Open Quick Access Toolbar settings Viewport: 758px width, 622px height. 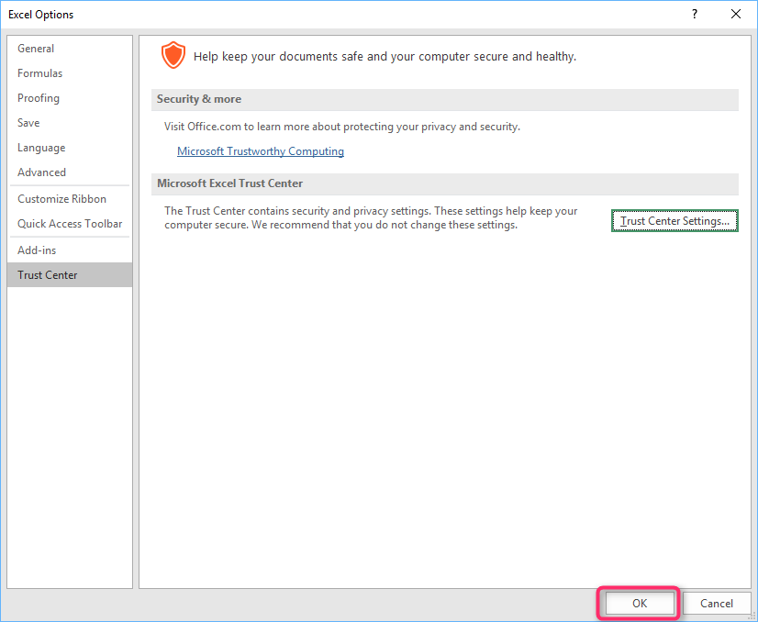point(70,224)
